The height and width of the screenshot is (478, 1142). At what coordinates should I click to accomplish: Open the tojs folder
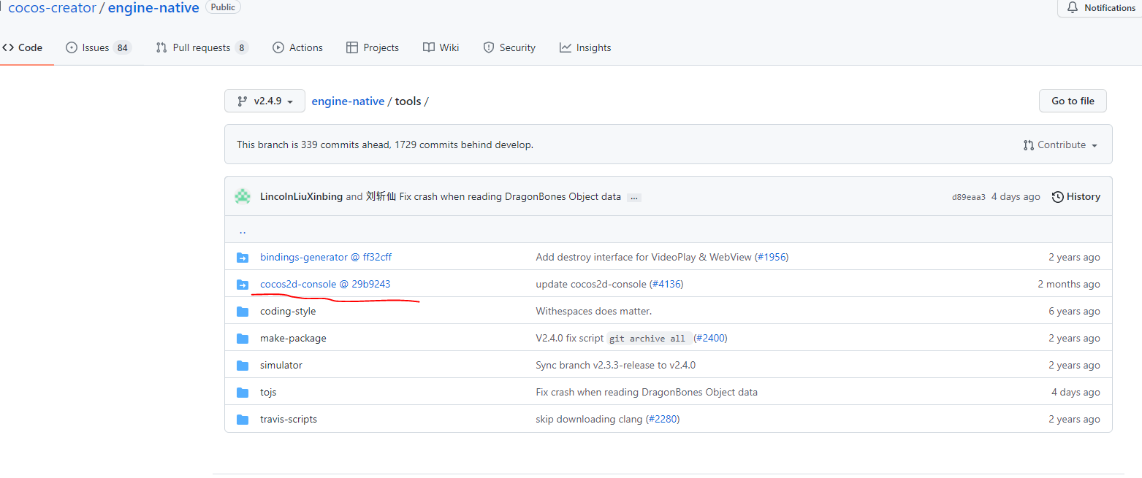click(x=268, y=392)
